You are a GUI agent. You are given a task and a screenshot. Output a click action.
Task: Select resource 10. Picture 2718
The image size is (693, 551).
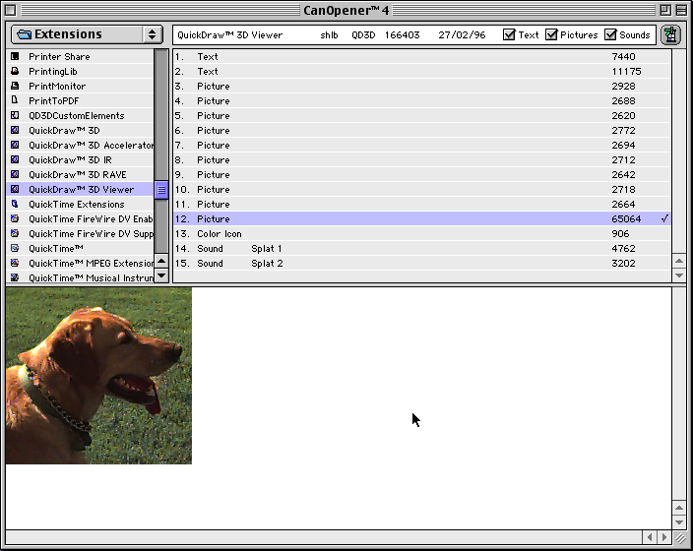pyautogui.click(x=422, y=189)
